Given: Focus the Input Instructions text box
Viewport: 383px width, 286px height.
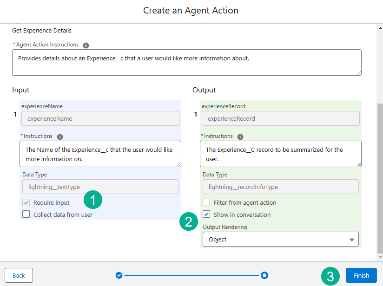Looking at the screenshot, I should (100, 154).
